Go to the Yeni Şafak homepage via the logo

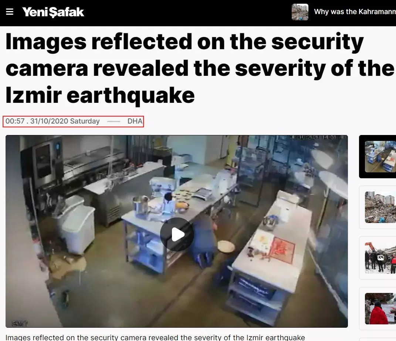[x=53, y=12]
